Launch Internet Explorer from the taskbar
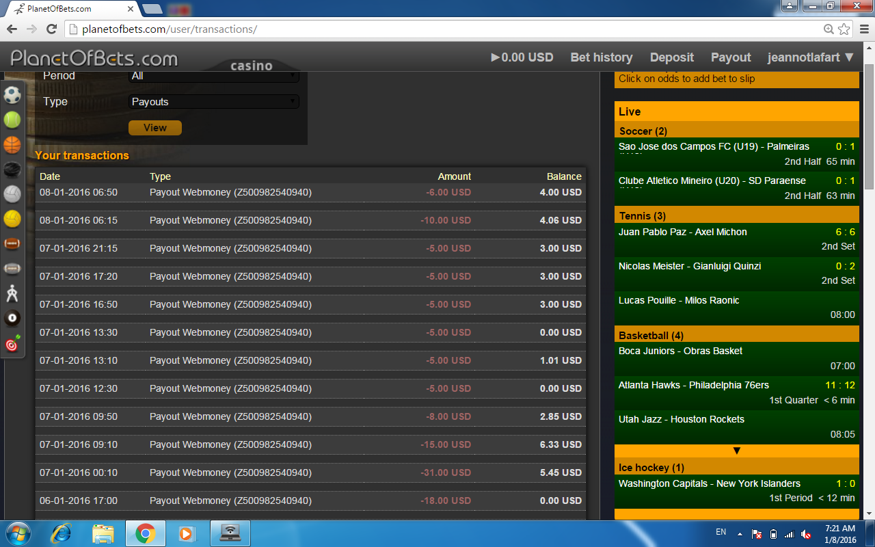 (61, 533)
